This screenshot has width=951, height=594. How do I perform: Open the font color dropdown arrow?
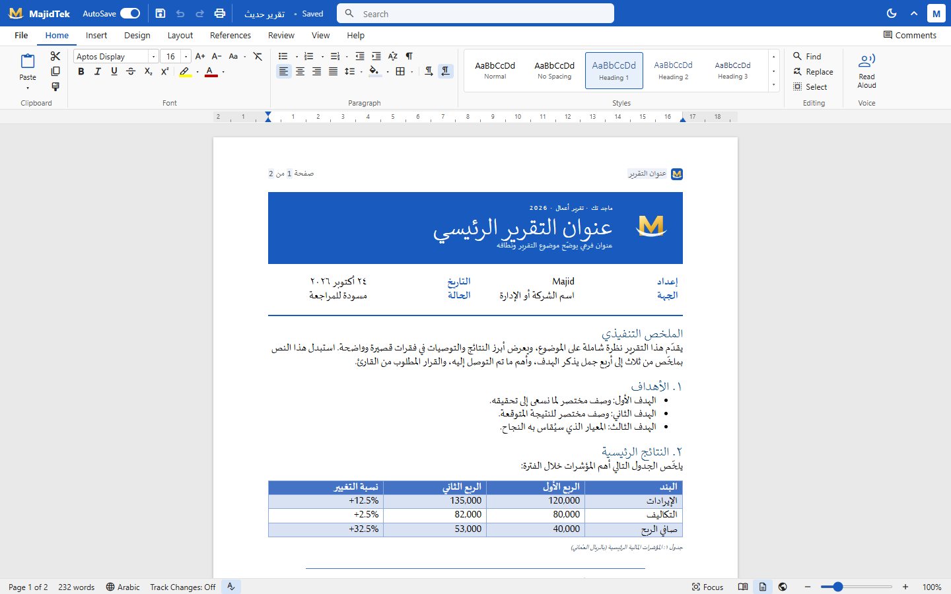[223, 71]
